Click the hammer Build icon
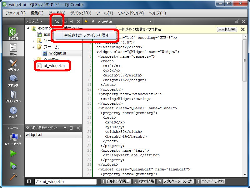 point(13,176)
